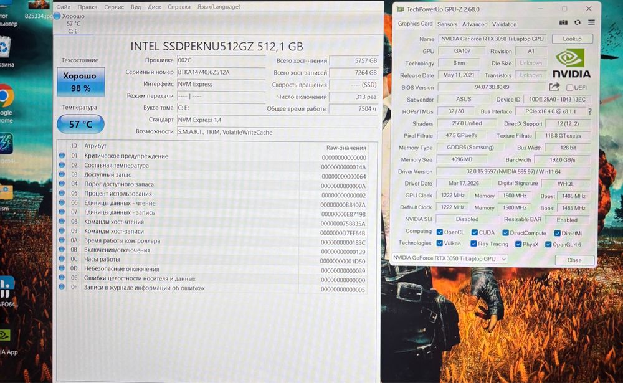This screenshot has height=383, width=623.
Task: Click the Число включений value 313 раз
Action: click(354, 97)
